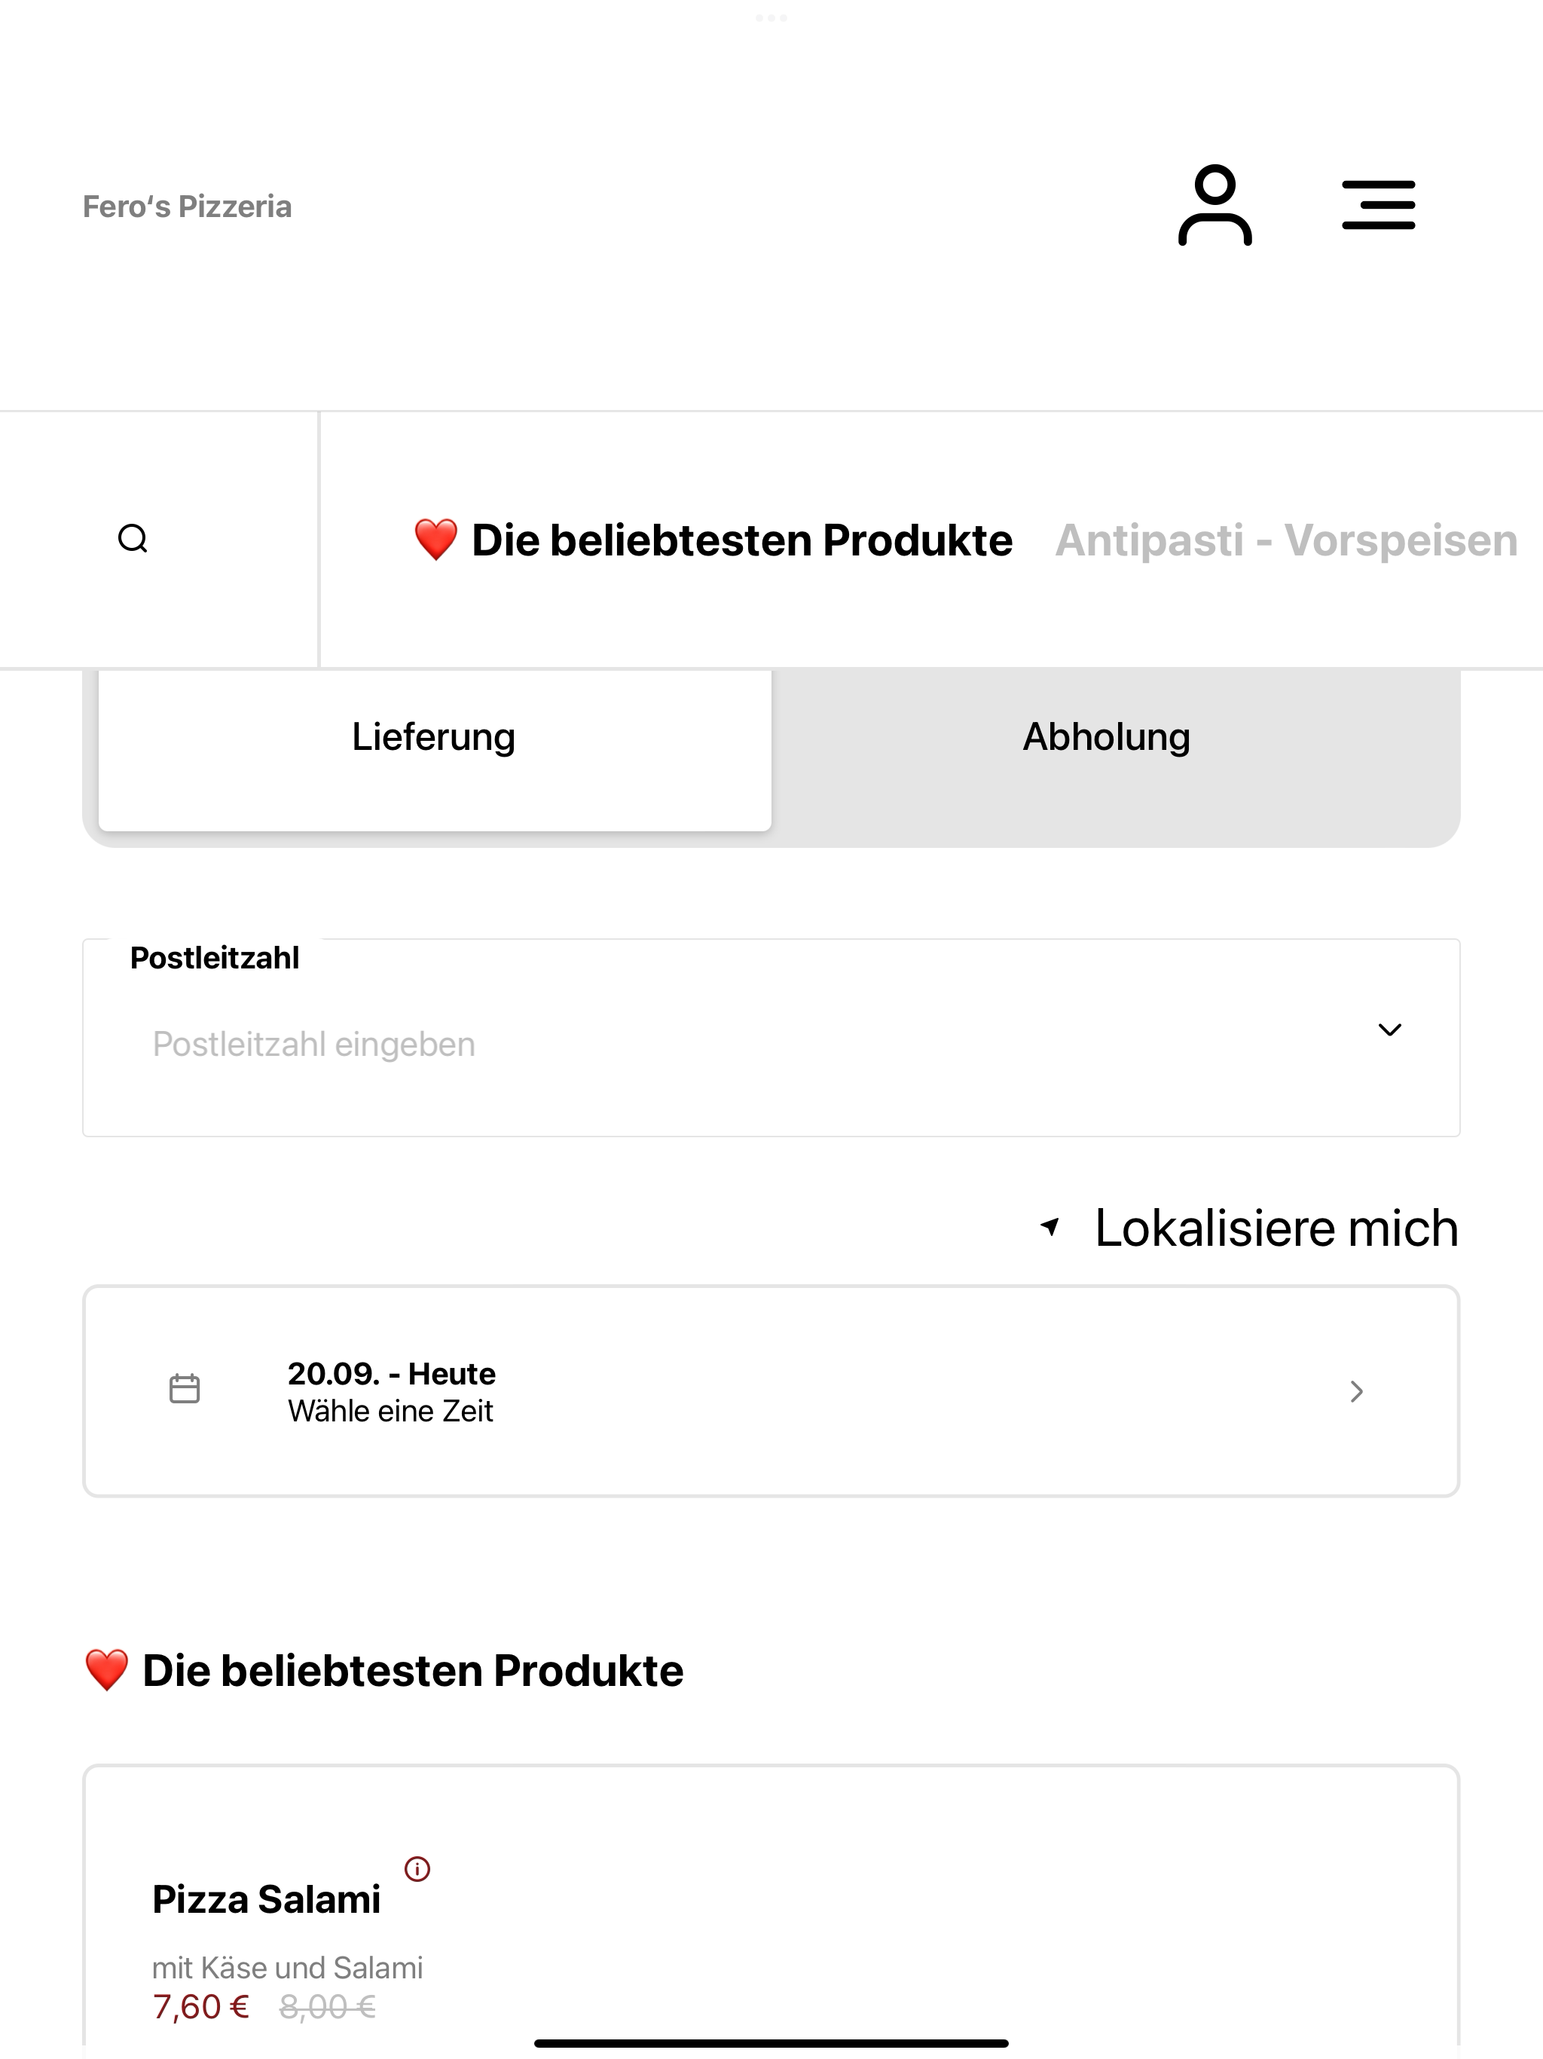Click heart icon in category bar

click(435, 540)
